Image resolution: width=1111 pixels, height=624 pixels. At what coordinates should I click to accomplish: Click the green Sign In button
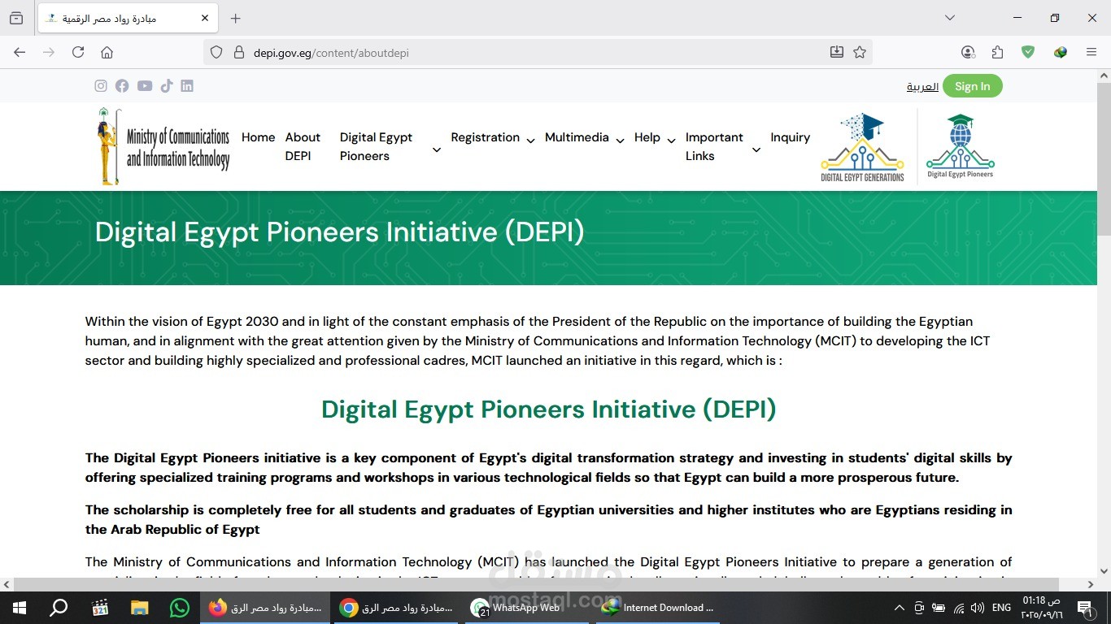(x=973, y=86)
